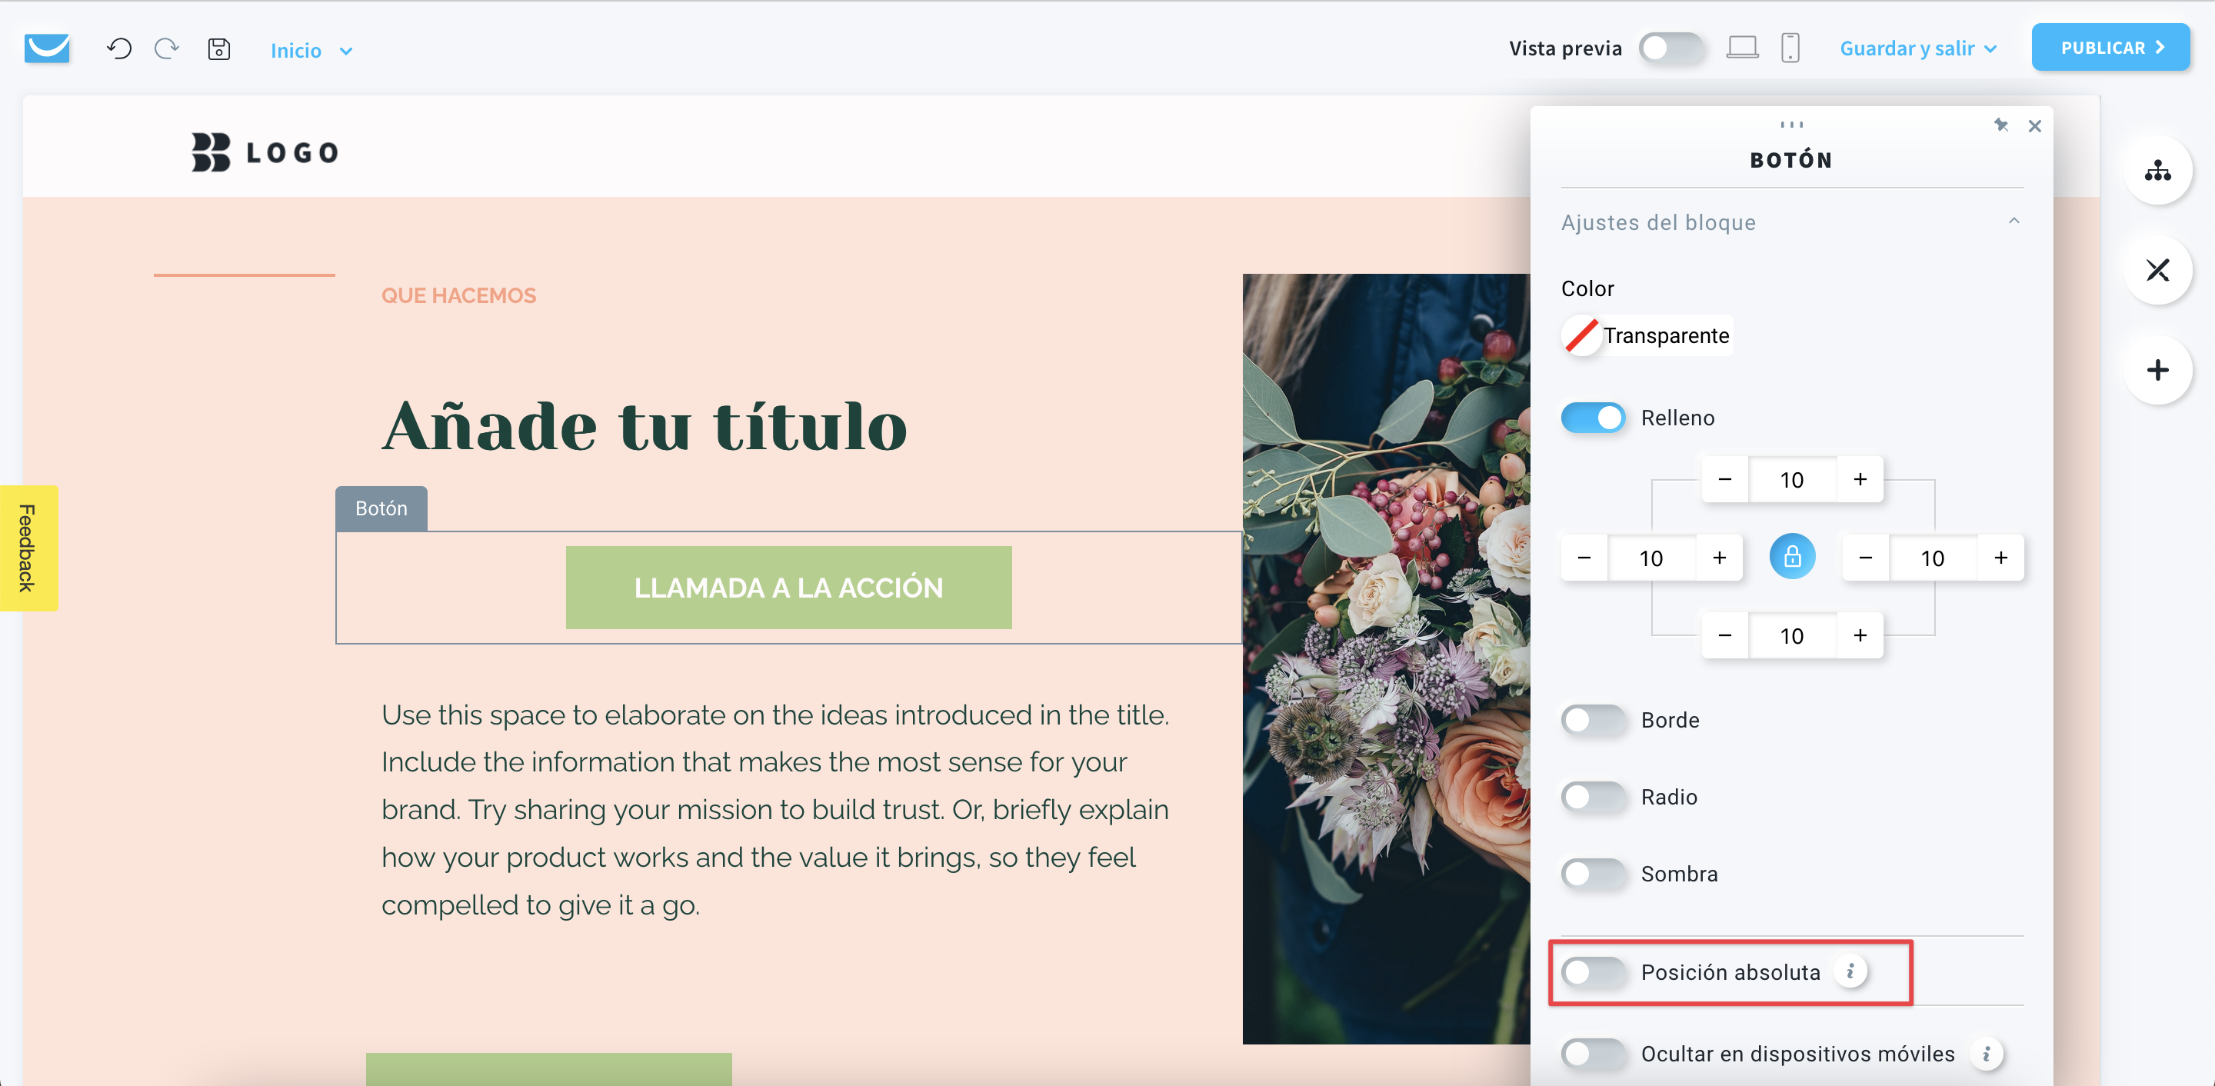
Task: Click the LLAMADA A LA ACCIÓN button
Action: tap(788, 588)
